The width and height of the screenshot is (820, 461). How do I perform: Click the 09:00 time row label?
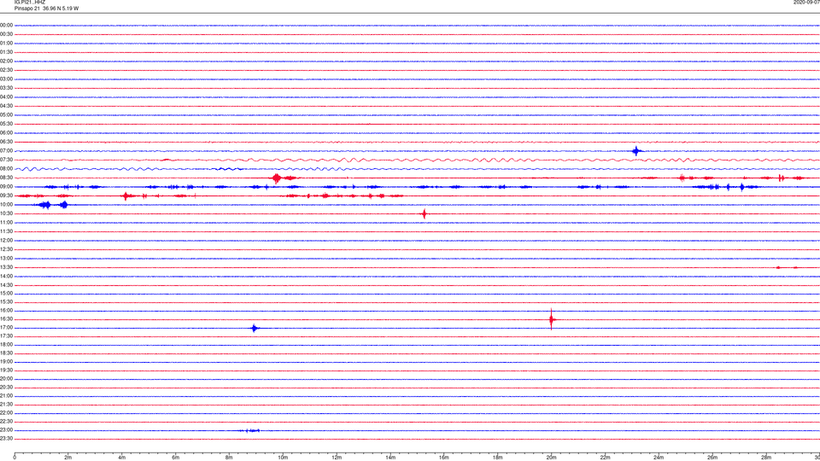coord(6,187)
